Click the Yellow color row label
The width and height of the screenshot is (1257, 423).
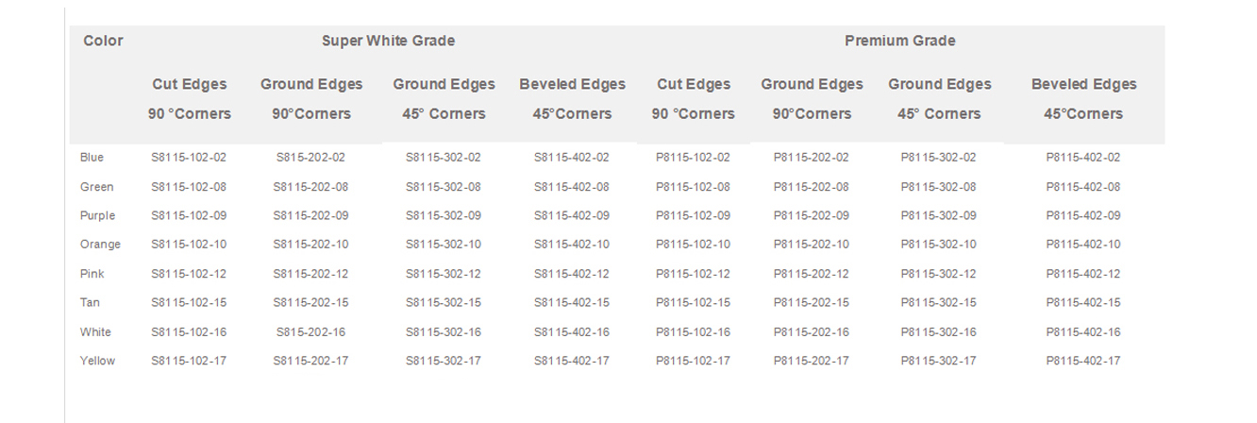point(97,361)
